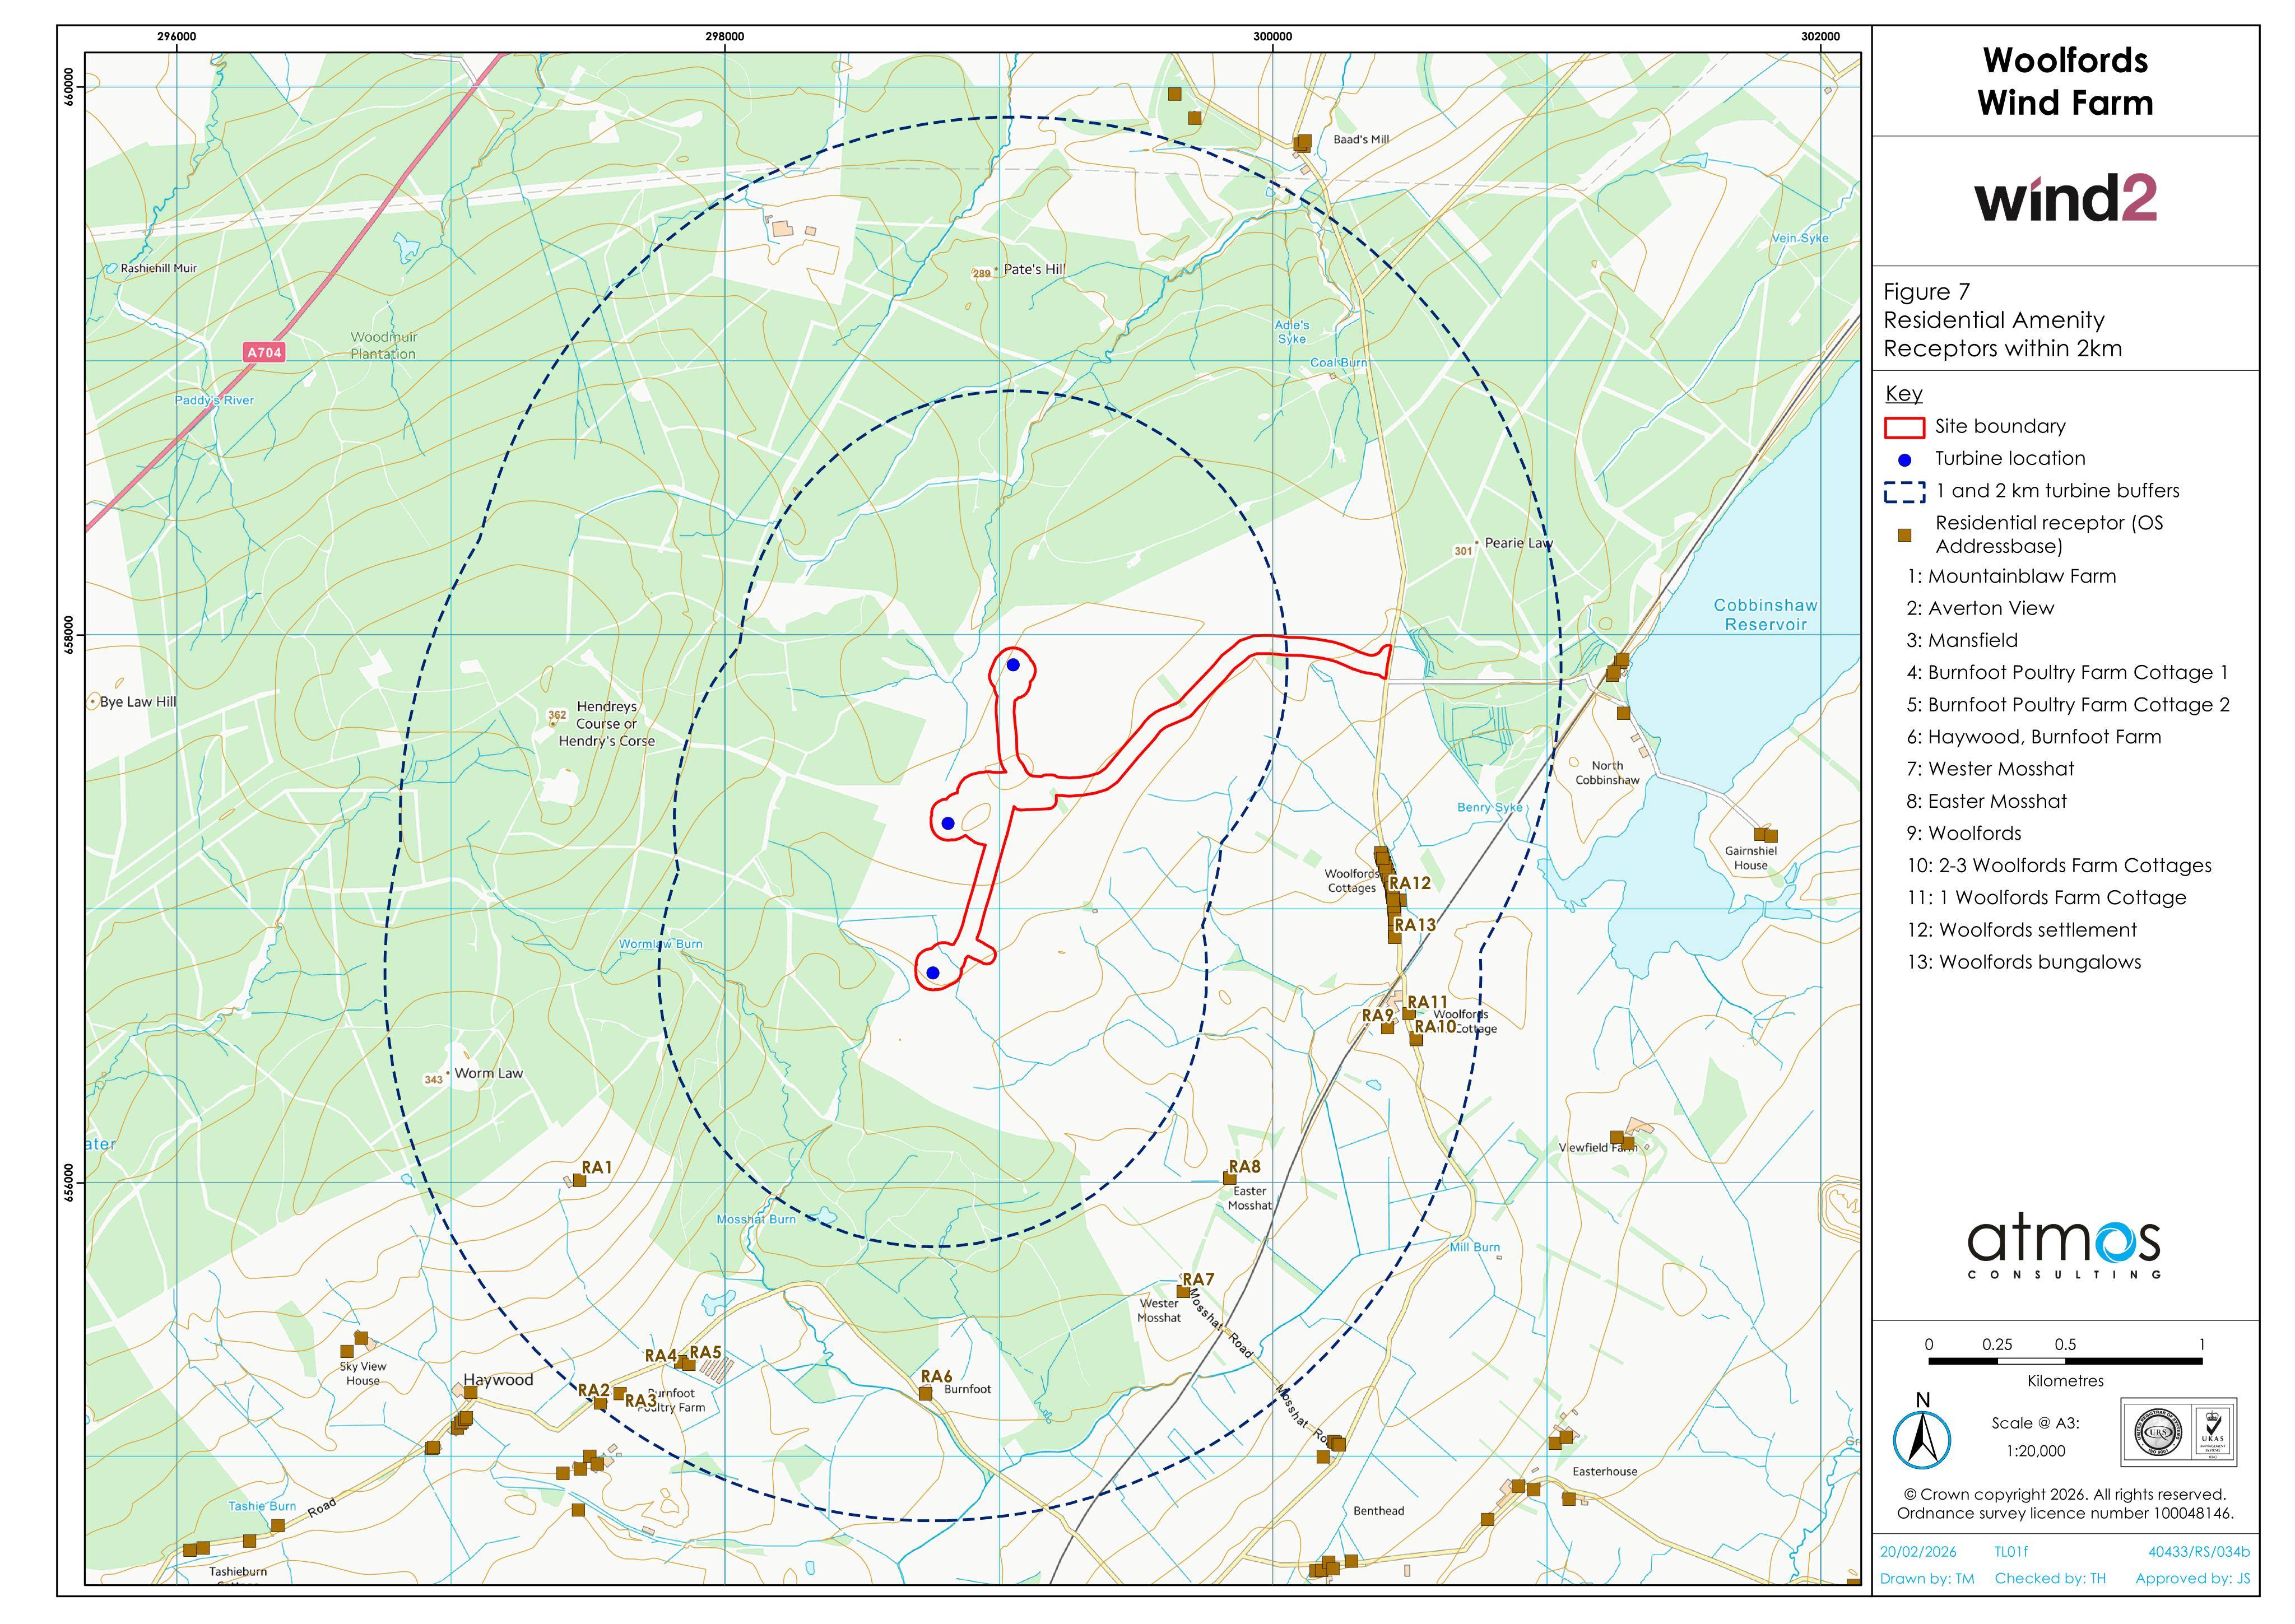
Task: Click 'Figure 7' heading text
Action: click(1926, 292)
